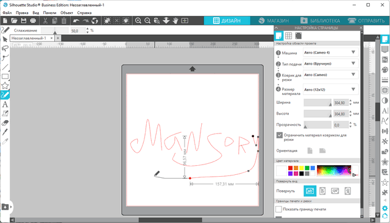This screenshot has height=223, width=390.
Task: Open the Тип подачи dropdown
Action: (x=330, y=63)
